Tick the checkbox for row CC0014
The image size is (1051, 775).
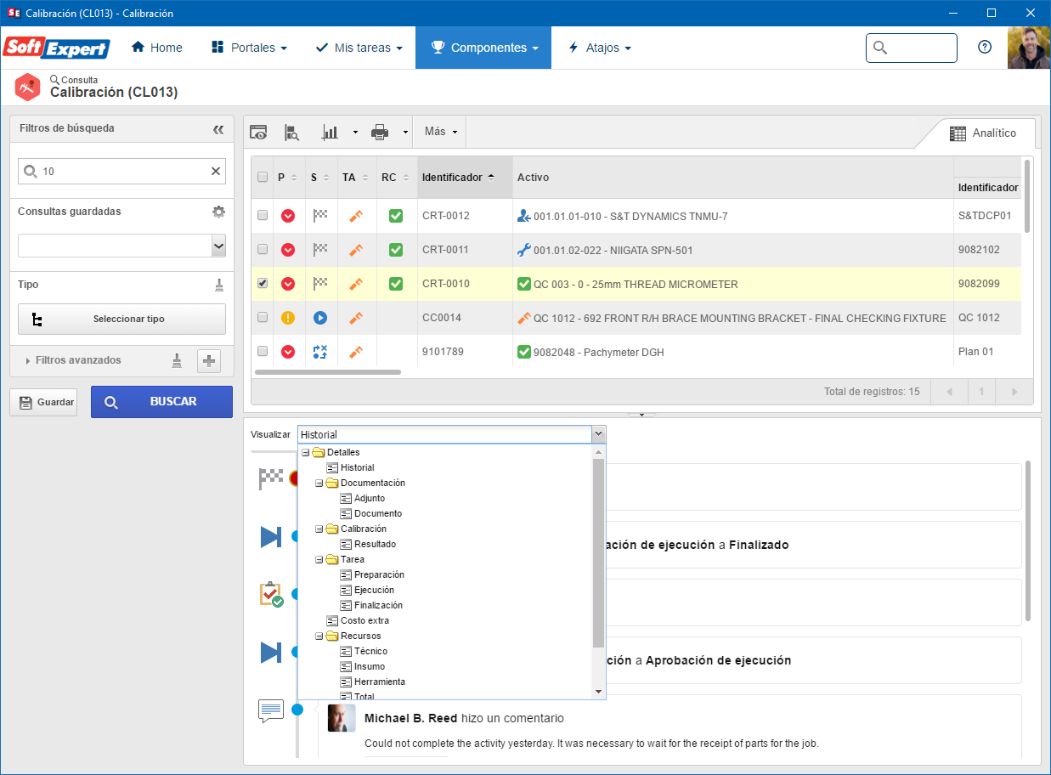(x=263, y=318)
